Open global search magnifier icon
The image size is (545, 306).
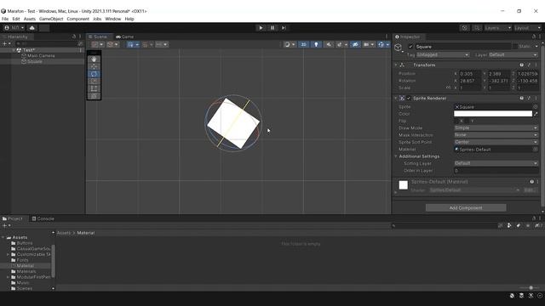[x=477, y=28]
